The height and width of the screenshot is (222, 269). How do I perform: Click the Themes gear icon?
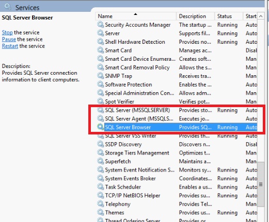(101, 212)
